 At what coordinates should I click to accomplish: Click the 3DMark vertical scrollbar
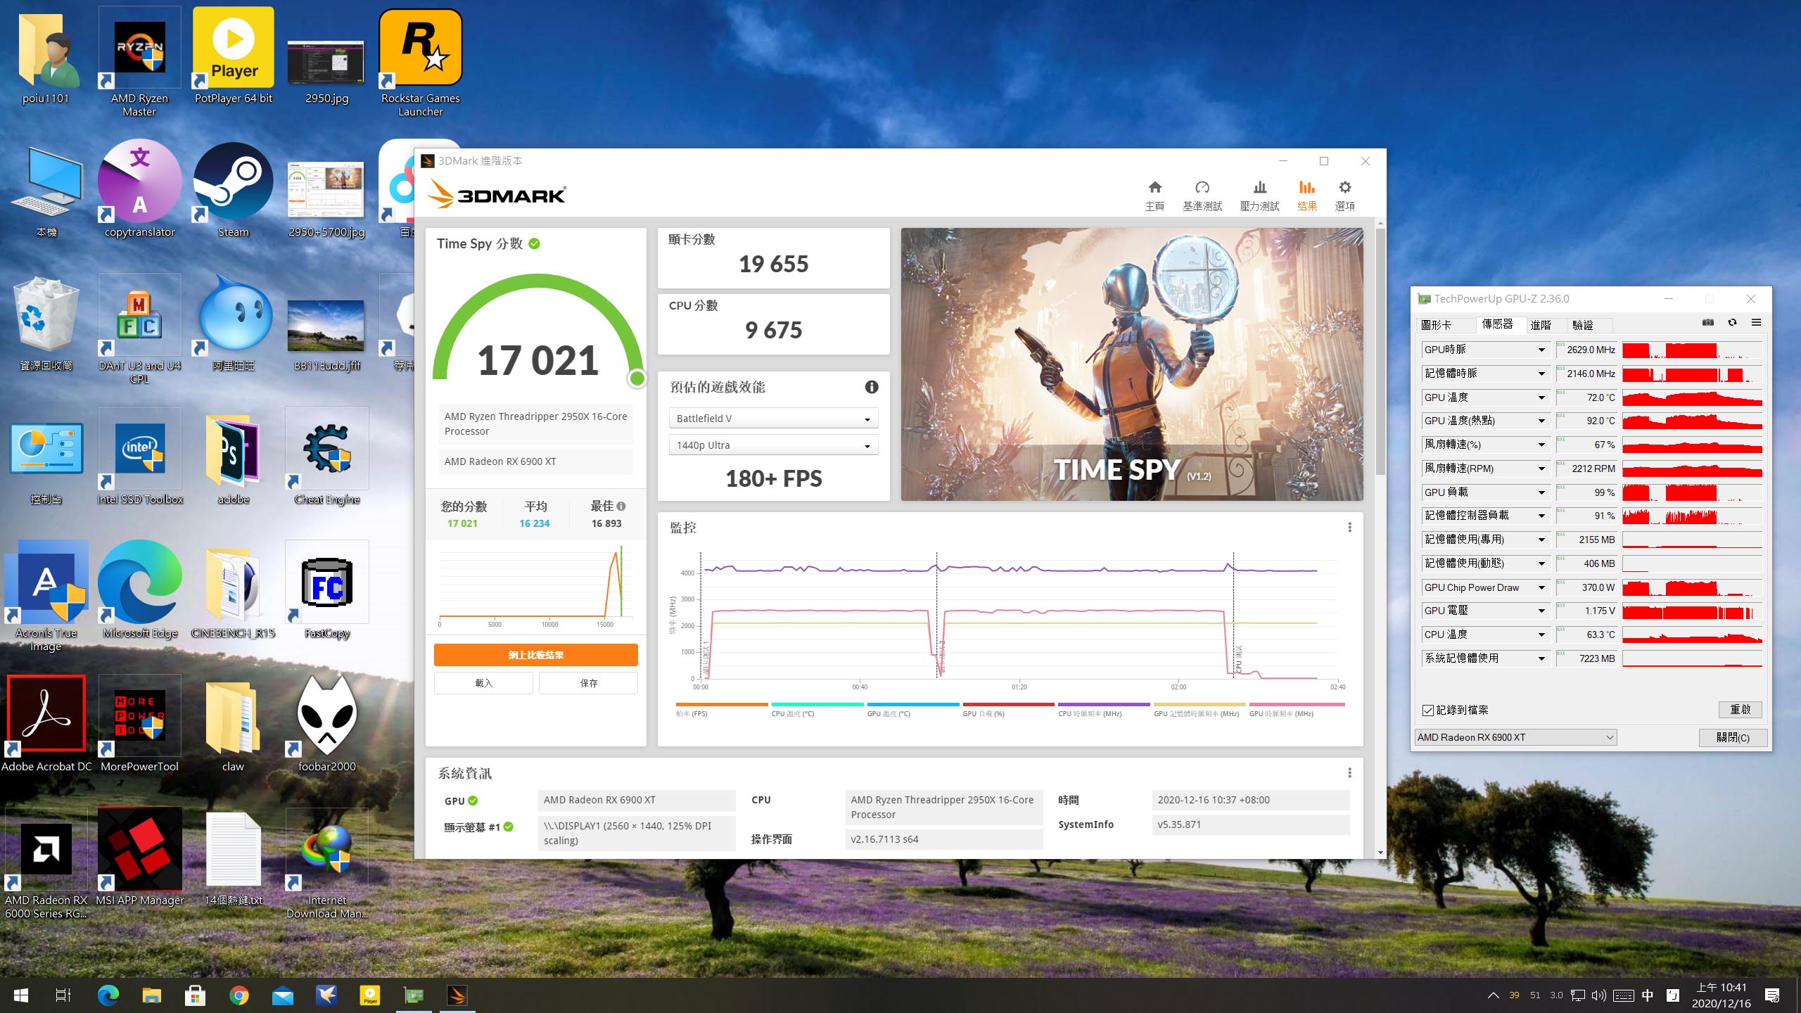coord(1380,352)
